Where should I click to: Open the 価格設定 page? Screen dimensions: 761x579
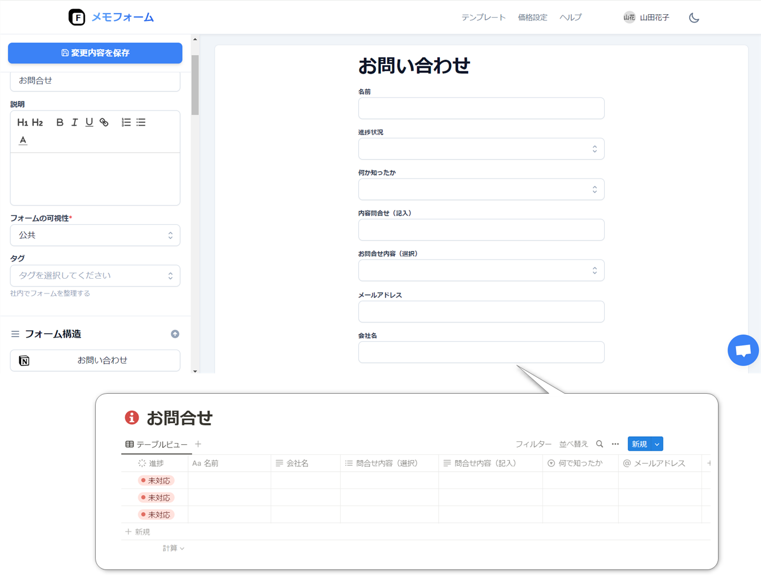tap(532, 18)
